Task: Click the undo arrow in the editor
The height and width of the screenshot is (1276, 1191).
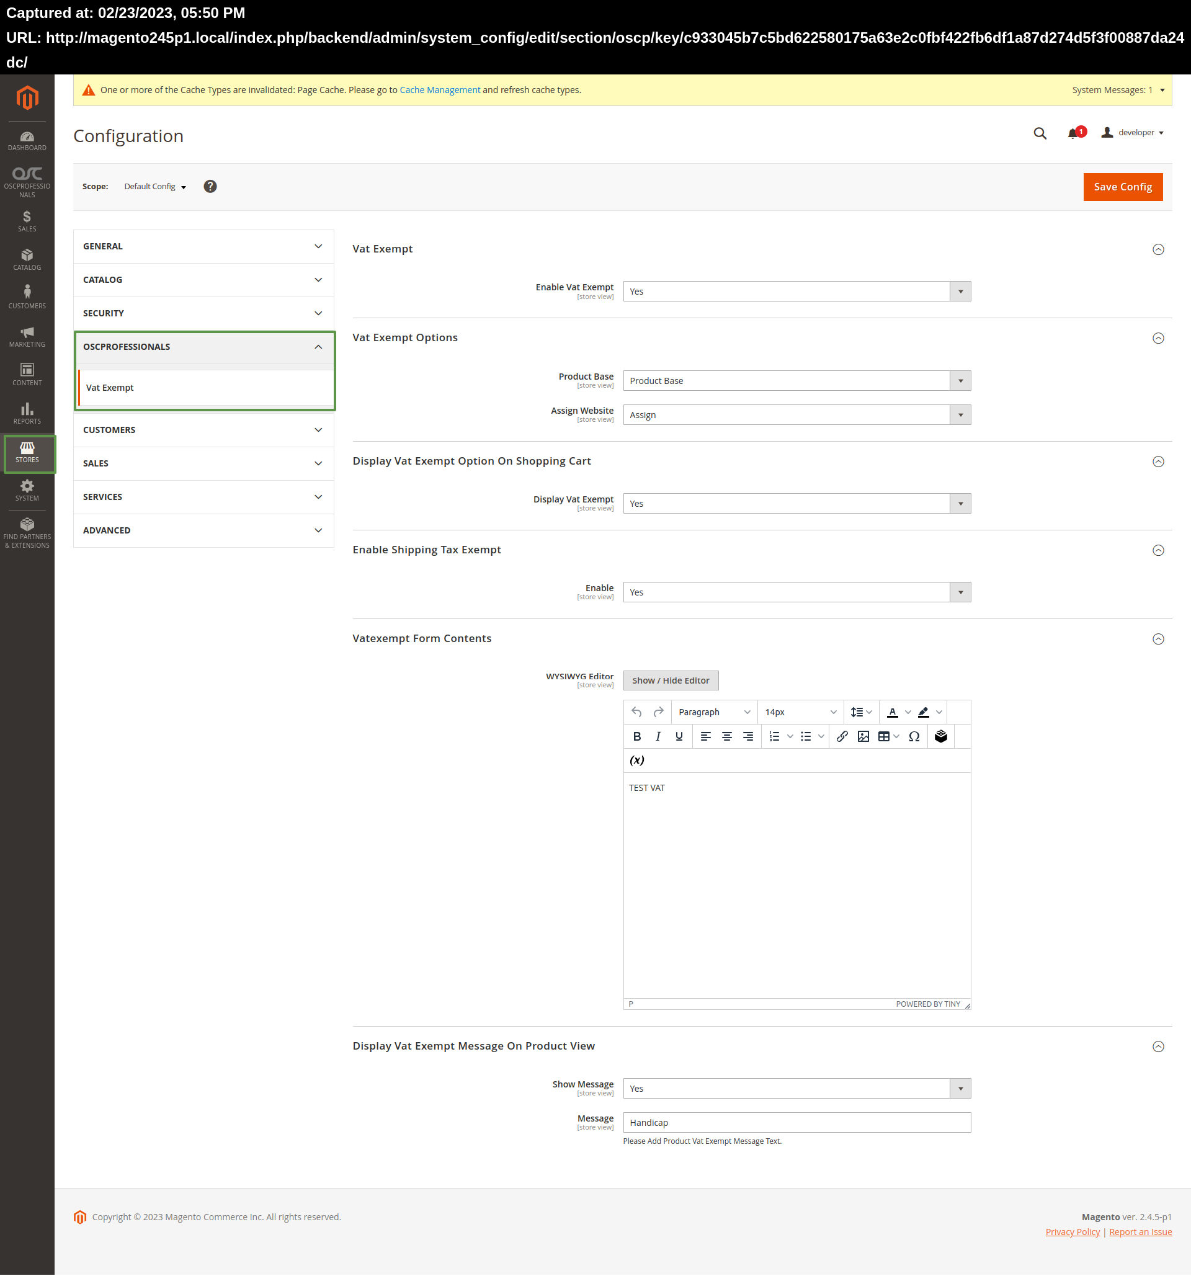Action: (x=636, y=712)
